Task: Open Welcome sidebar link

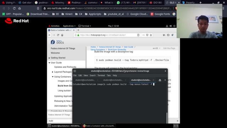Action: 55,53
